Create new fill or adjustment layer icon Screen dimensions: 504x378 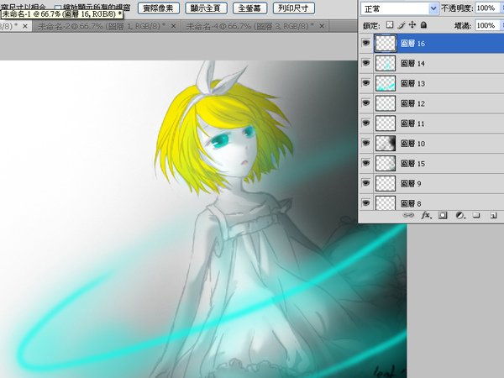(460, 215)
